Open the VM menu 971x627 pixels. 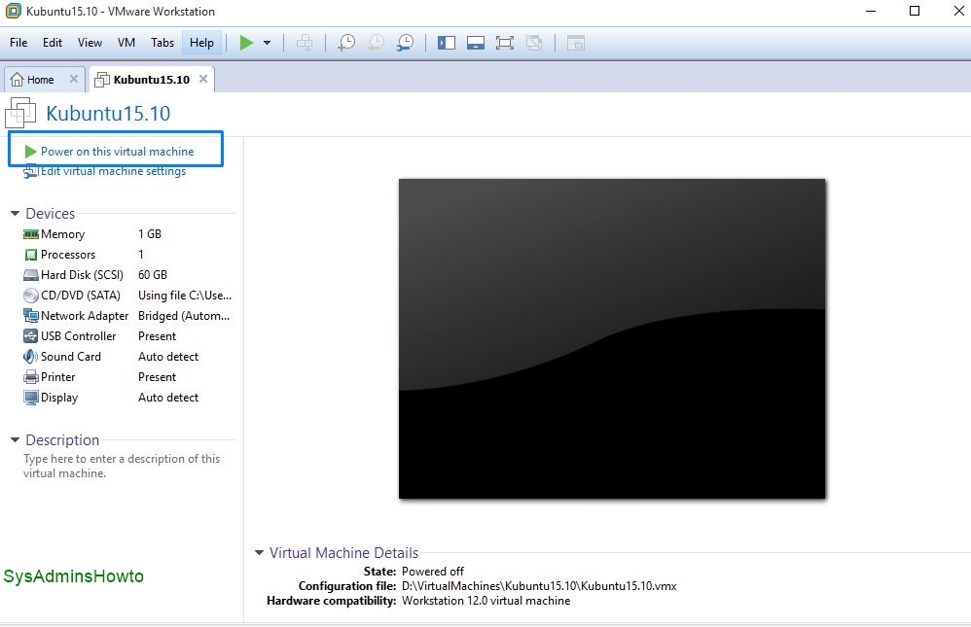pos(126,43)
